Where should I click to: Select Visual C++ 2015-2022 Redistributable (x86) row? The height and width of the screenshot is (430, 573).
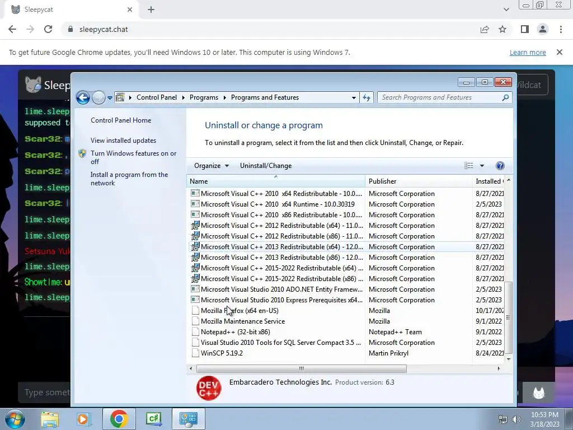[x=346, y=279]
